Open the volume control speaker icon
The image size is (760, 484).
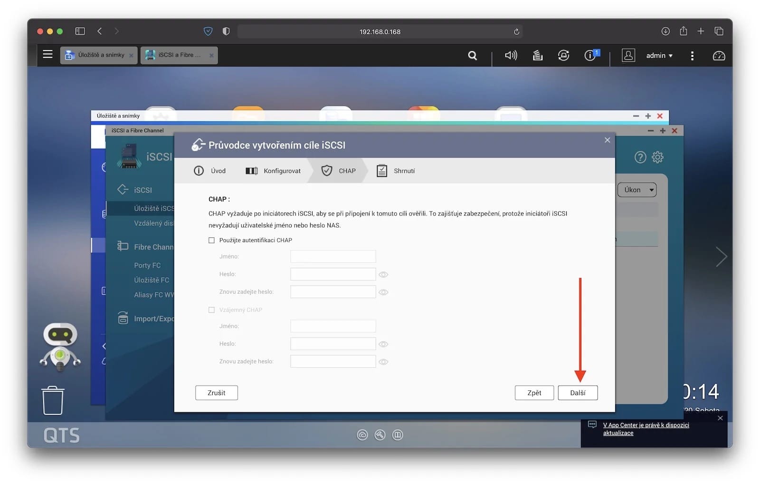[511, 56]
